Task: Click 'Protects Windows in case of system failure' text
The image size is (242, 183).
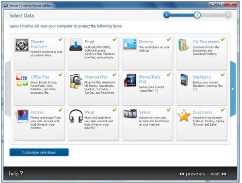Action: (46, 53)
